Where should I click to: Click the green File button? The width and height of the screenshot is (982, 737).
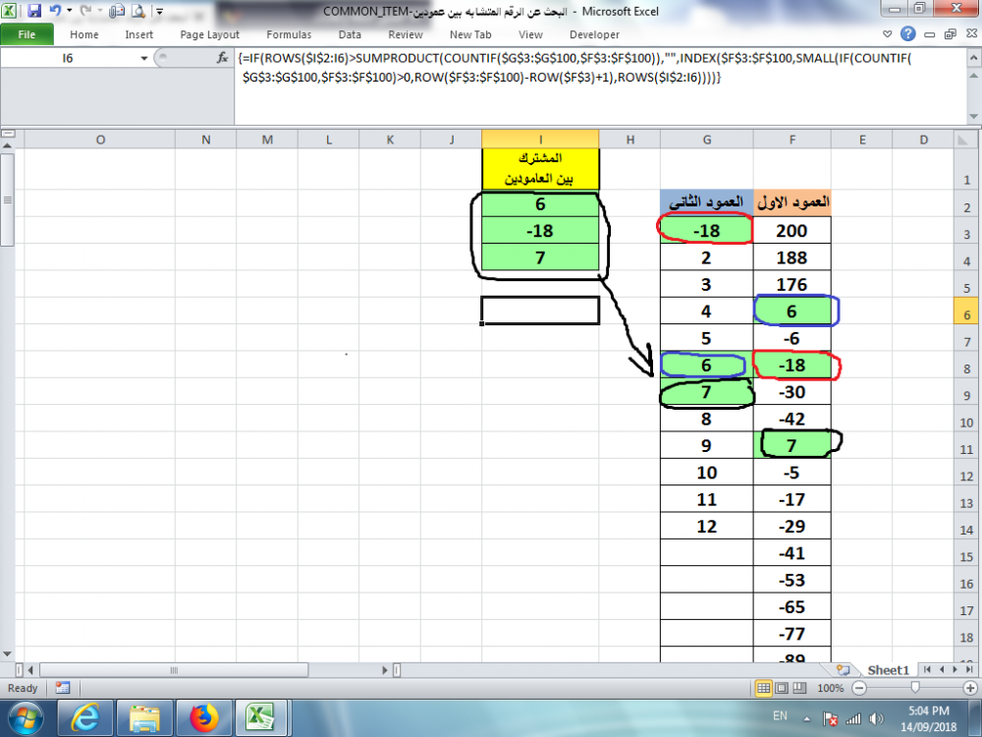pos(27,34)
